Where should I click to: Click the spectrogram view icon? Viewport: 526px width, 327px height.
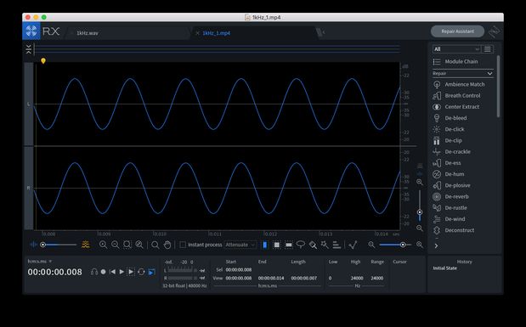click(86, 245)
